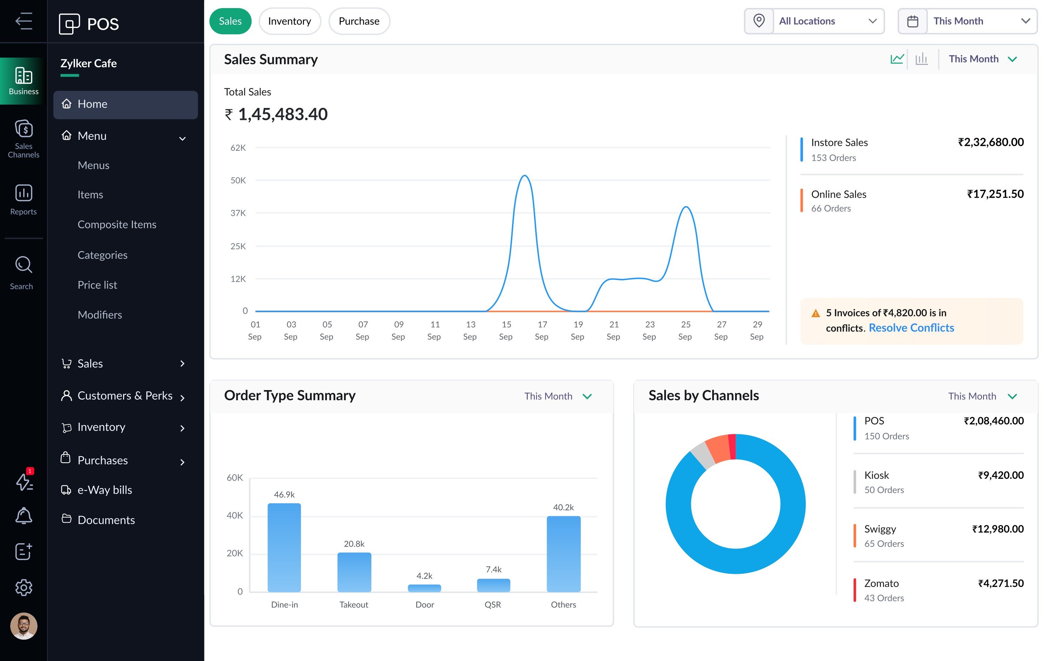
Task: Switch Sales Summary to line chart view
Action: (x=897, y=59)
